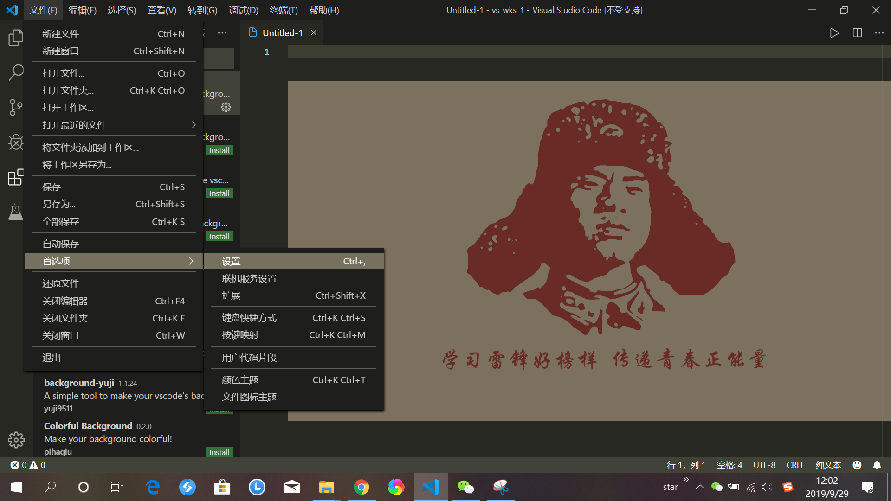Expand the 首选项 submenu arrow

[x=191, y=261]
